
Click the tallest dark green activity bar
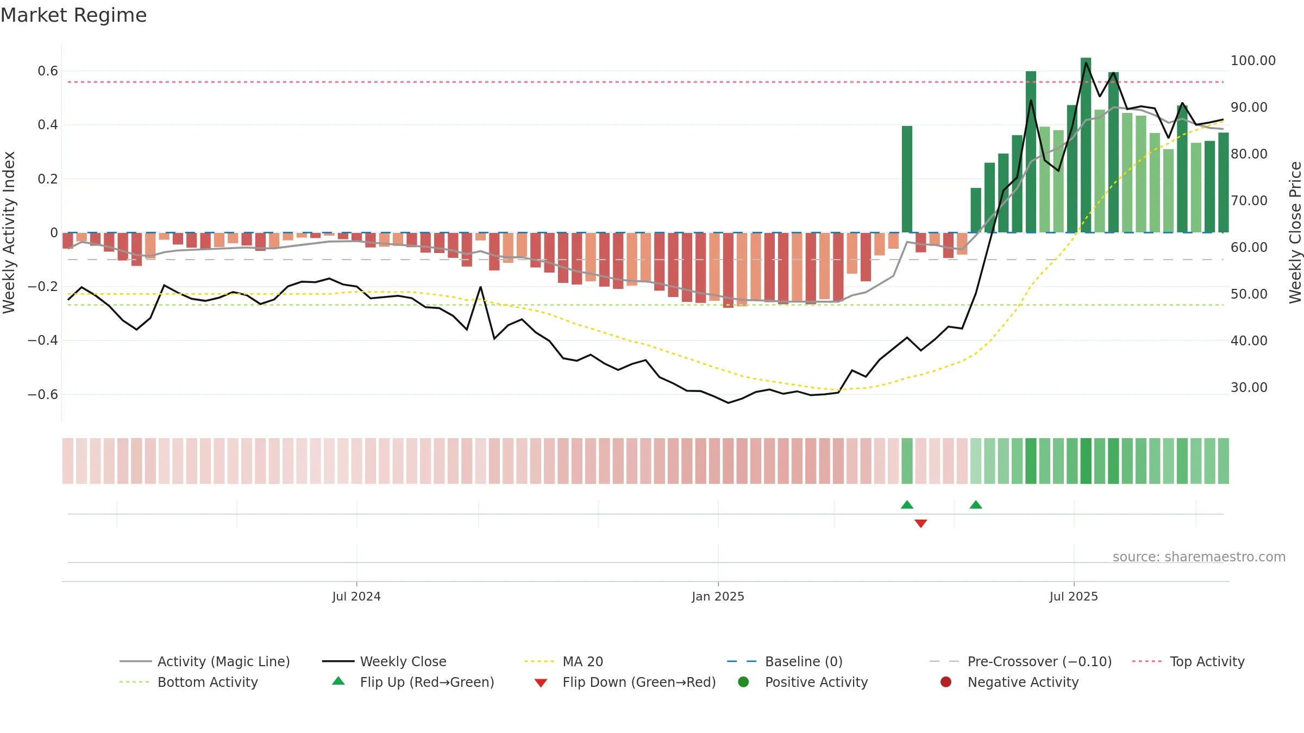click(x=1086, y=145)
